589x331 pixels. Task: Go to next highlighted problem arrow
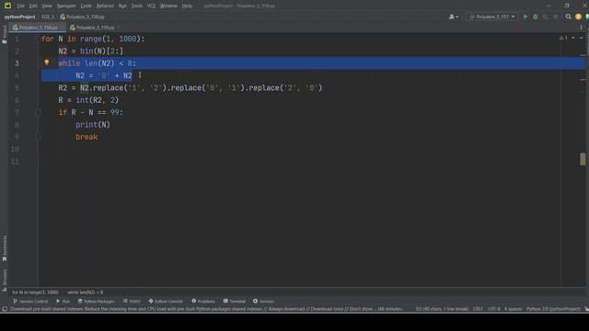click(581, 38)
